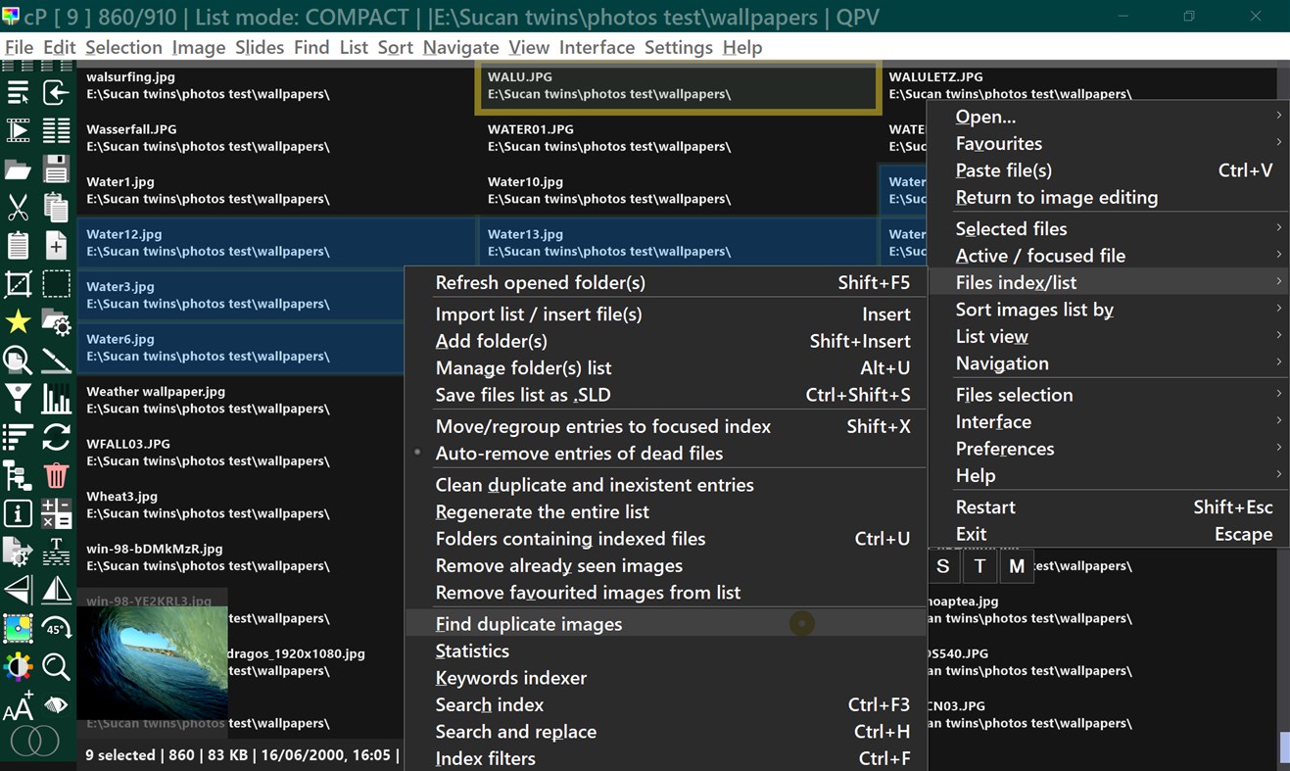Select Water12.jpg entry in the list
Image resolution: width=1290 pixels, height=771 pixels.
pyautogui.click(x=276, y=242)
